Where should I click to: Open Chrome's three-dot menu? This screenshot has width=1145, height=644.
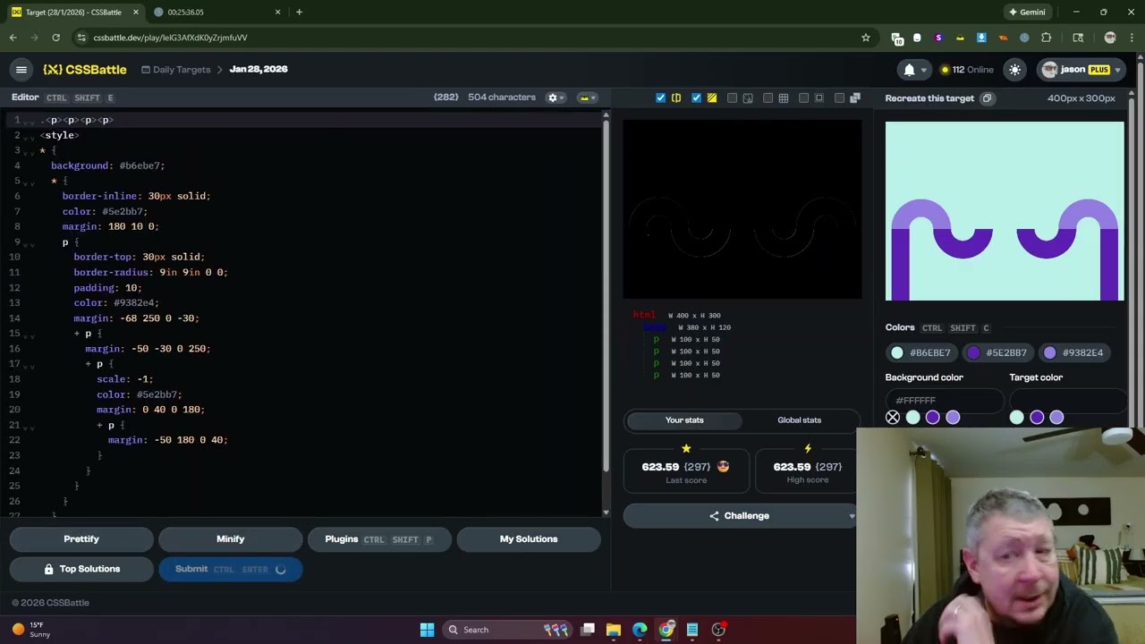pos(1132,38)
